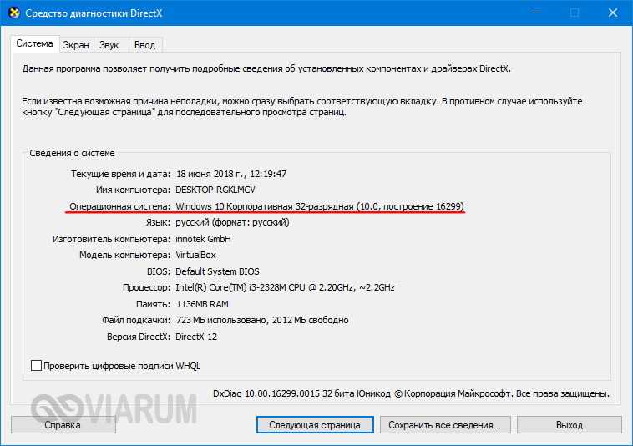Click the DxDiag 10.00.16299.0015 version line

(x=411, y=393)
